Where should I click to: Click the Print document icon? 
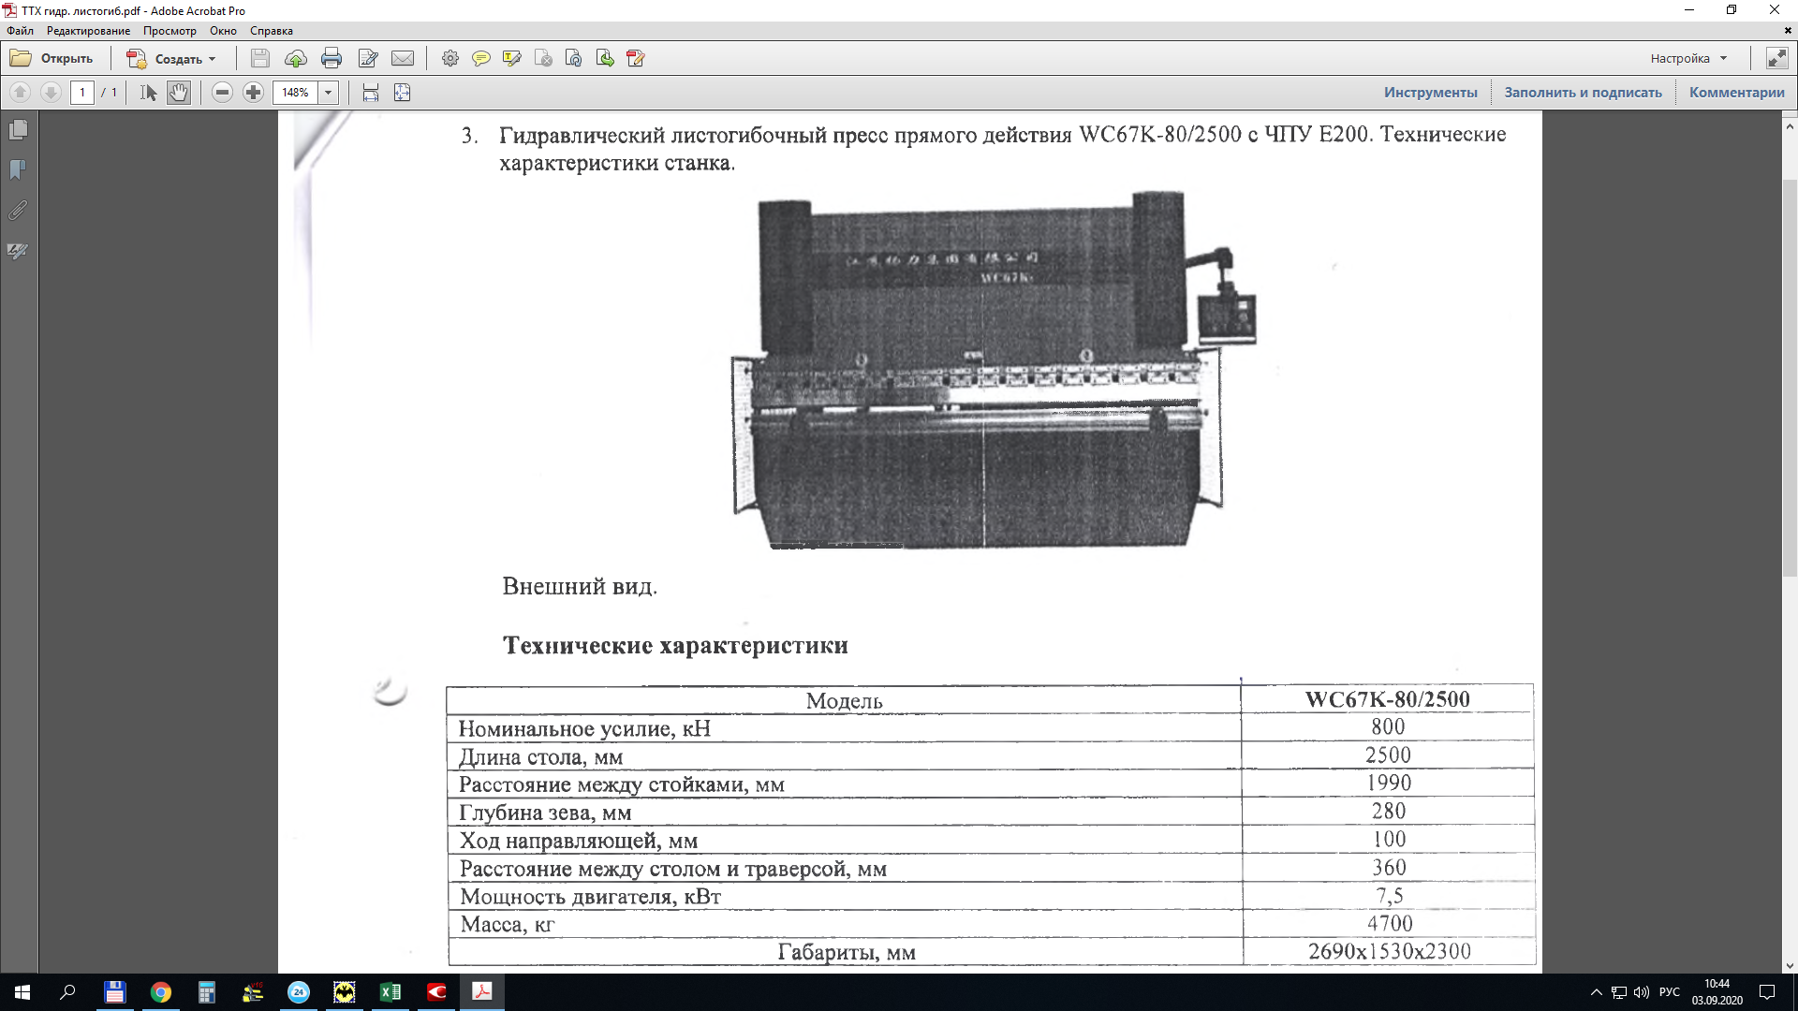click(x=332, y=58)
